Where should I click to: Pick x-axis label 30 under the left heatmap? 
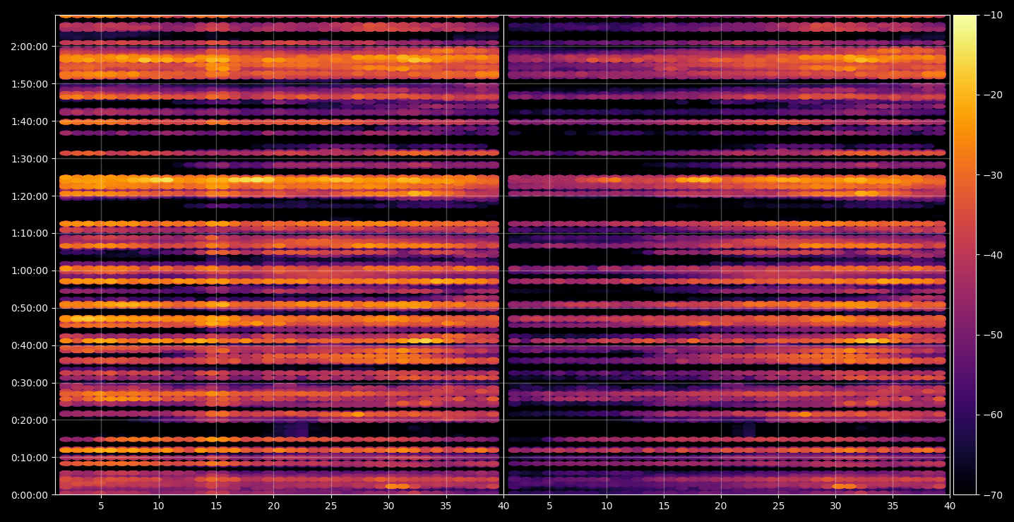click(x=388, y=506)
